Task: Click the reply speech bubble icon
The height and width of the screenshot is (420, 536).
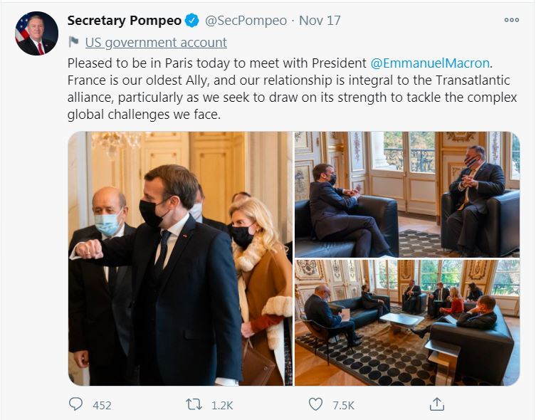Action: (75, 404)
